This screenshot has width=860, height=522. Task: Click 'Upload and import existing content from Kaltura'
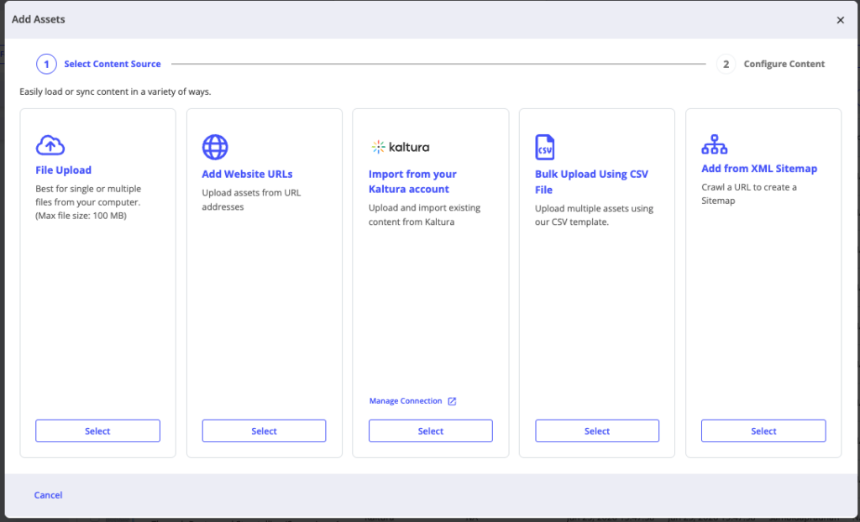point(424,215)
